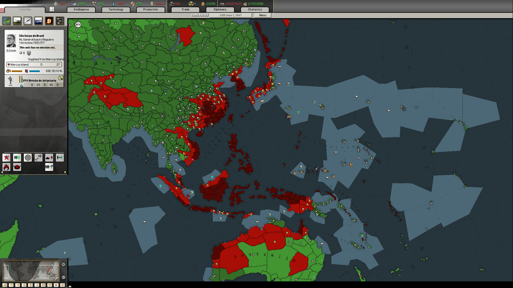Click the crossed-out star order icon

6,158
